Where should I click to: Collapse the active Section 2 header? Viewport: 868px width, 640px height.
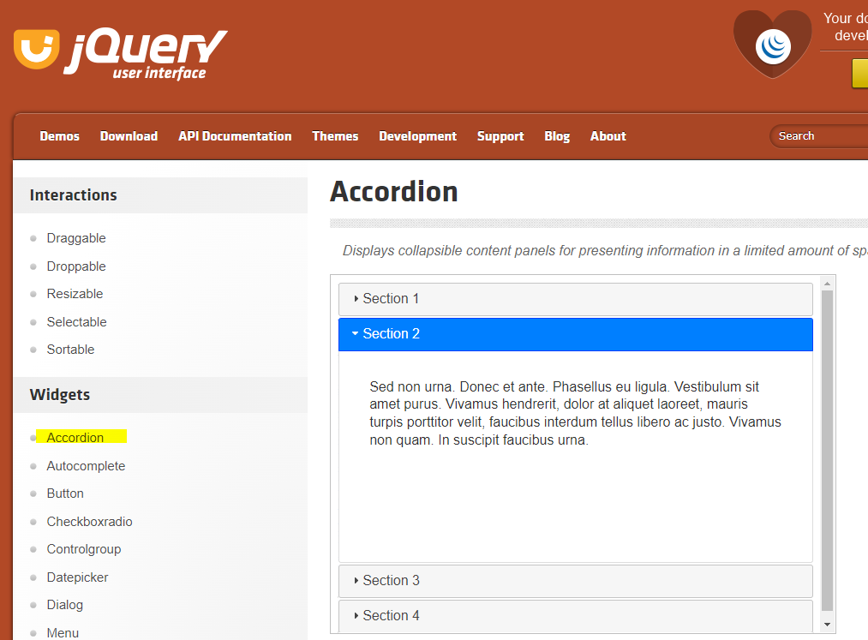pyautogui.click(x=575, y=334)
